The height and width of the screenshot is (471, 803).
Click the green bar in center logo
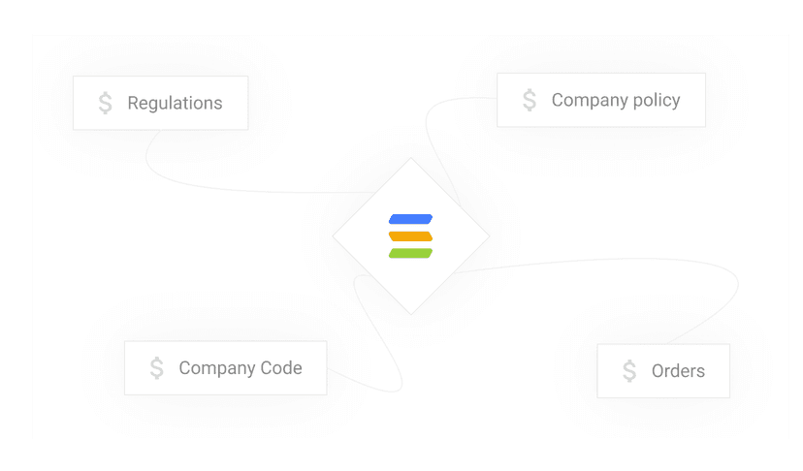pos(411,253)
